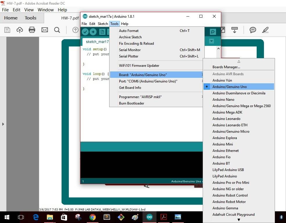Viewport: 286px width, 223px height.
Task: Click the Acrobat email envelope icon
Action: tap(44, 30)
